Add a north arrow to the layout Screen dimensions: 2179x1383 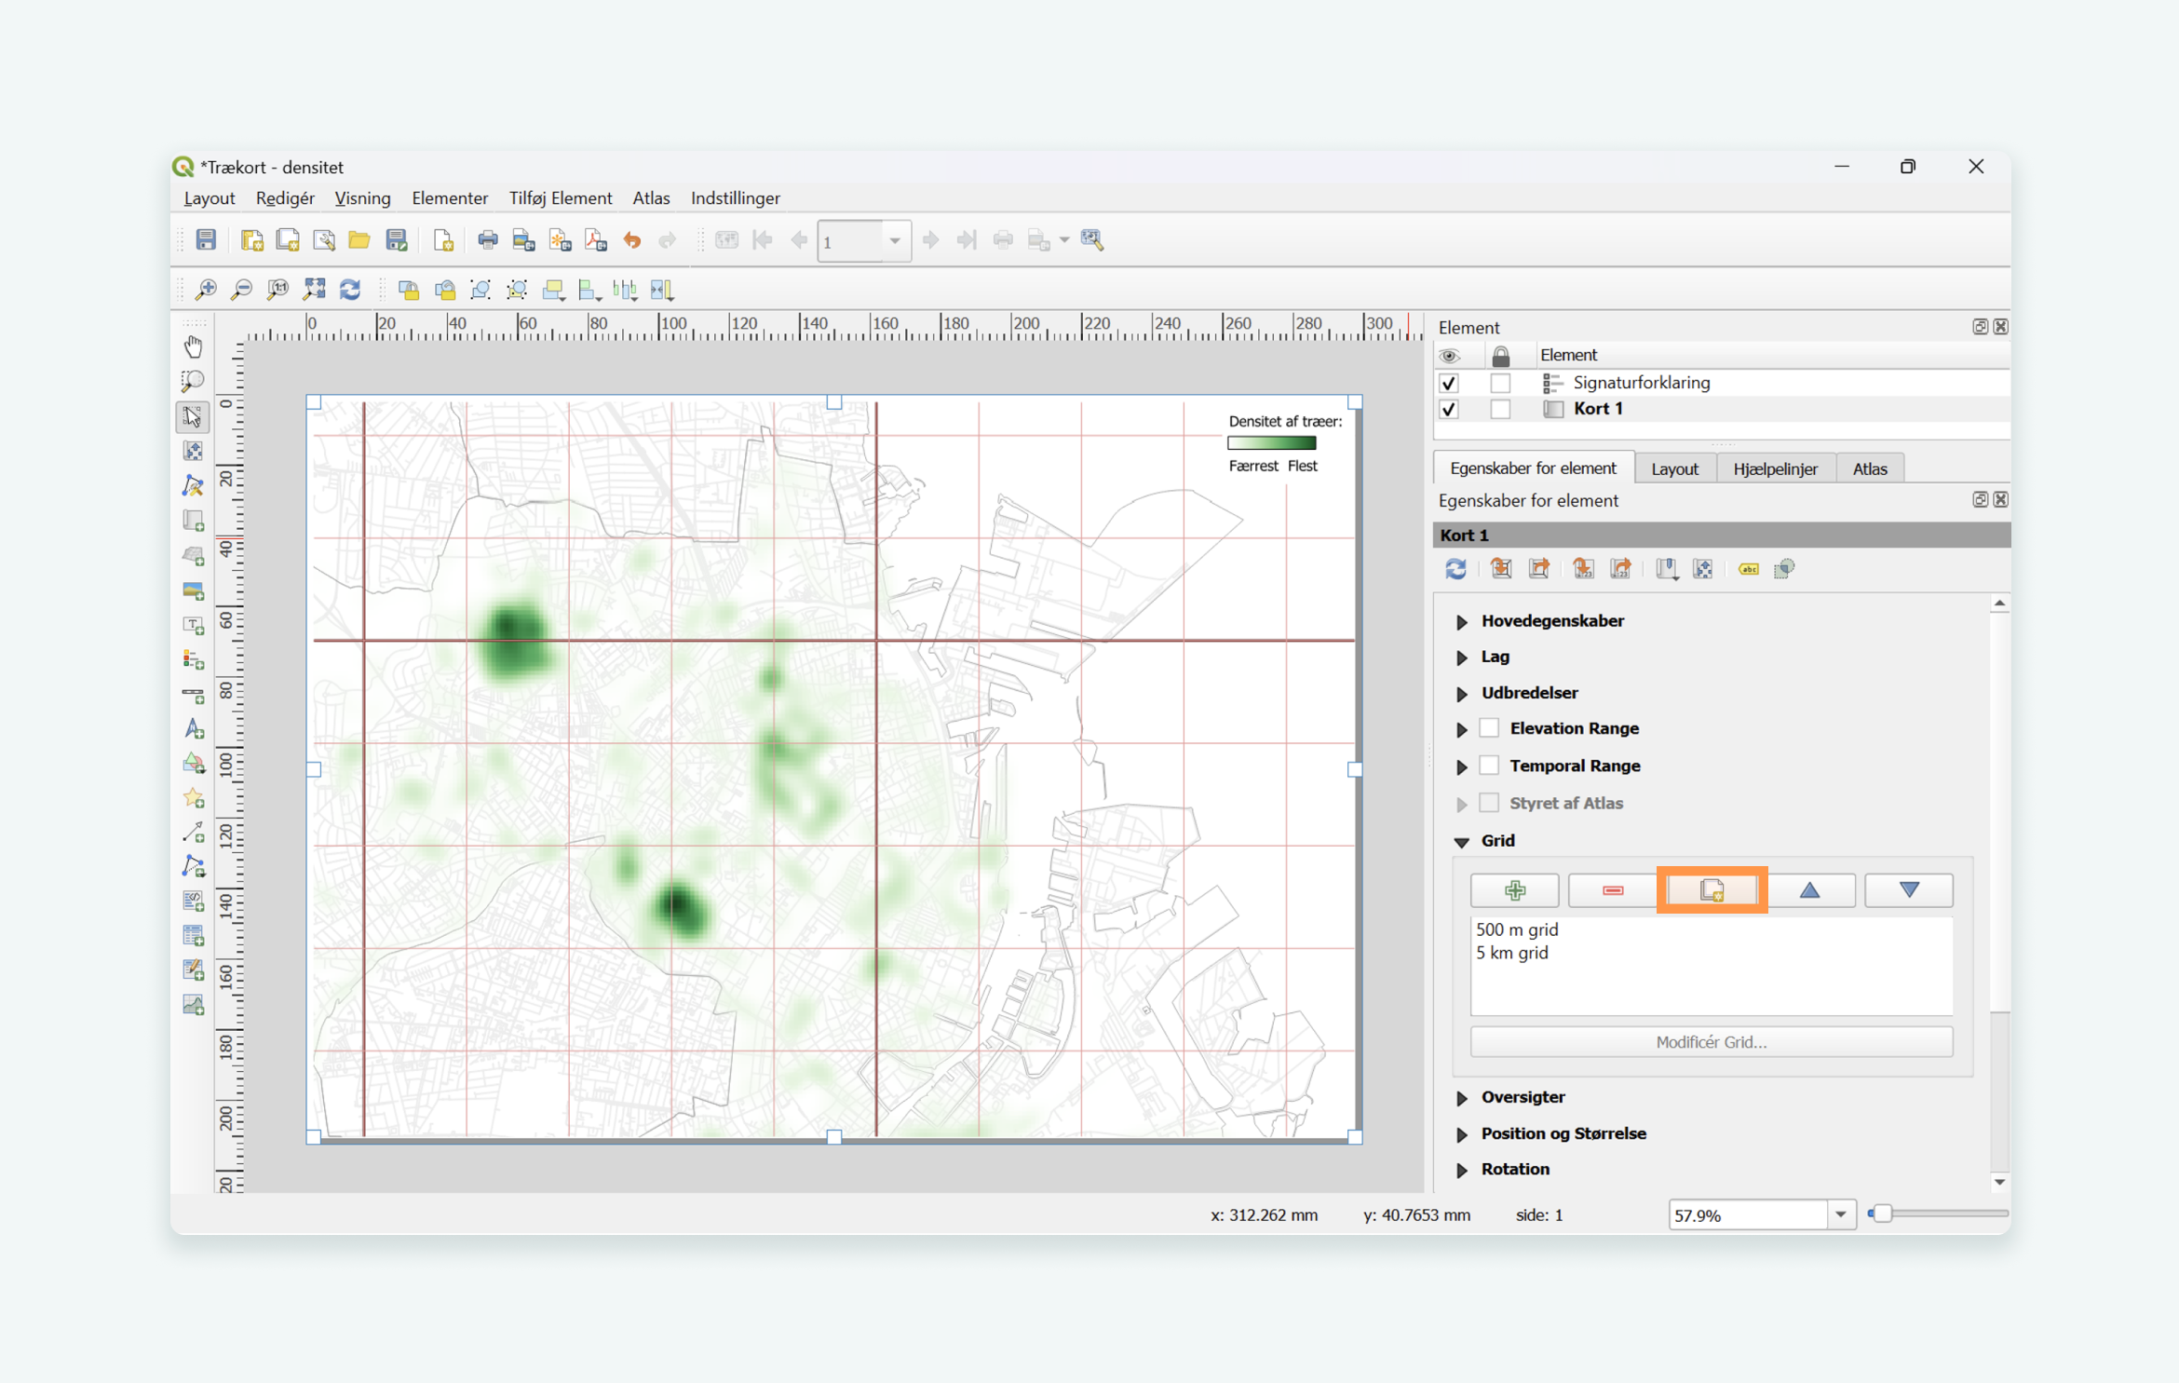coord(193,729)
